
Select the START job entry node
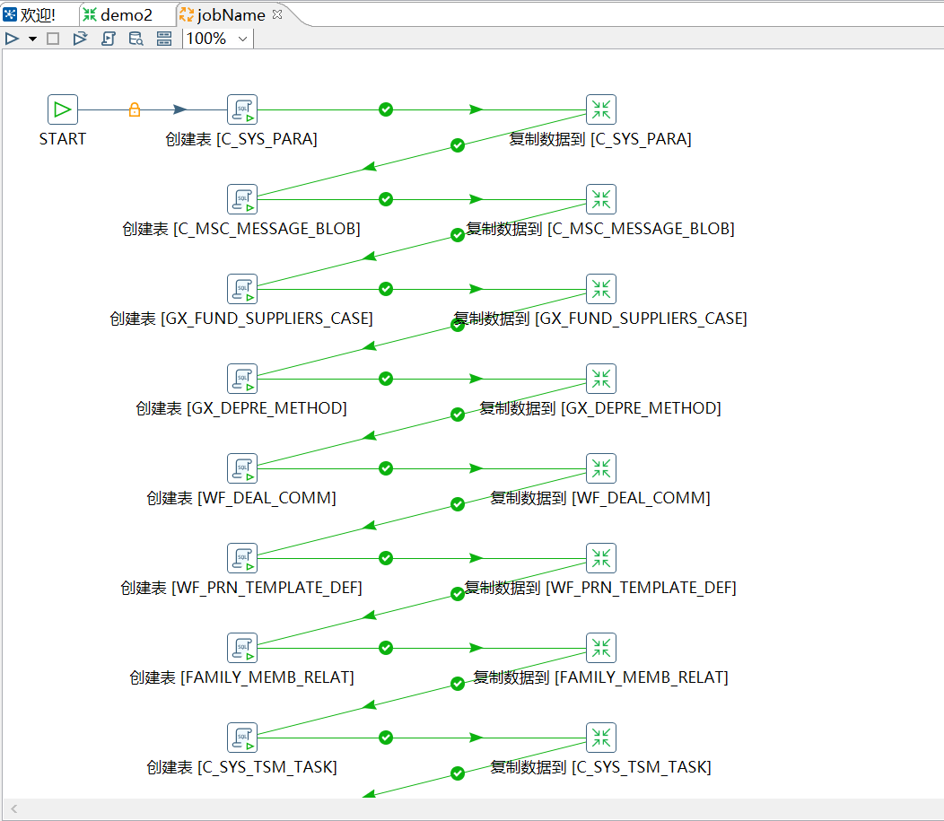pyautogui.click(x=63, y=109)
